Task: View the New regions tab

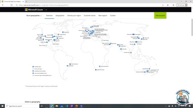Action: click(x=103, y=16)
